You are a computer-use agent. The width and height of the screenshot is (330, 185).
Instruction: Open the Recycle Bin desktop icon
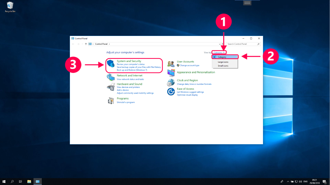click(x=10, y=7)
